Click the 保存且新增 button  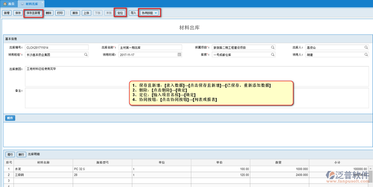34,13
